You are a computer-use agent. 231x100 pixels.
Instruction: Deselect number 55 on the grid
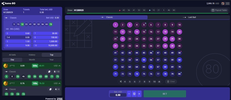(144, 60)
